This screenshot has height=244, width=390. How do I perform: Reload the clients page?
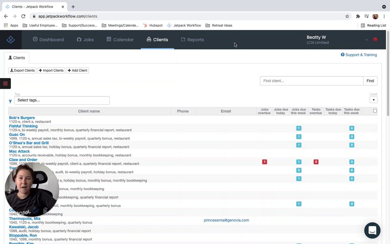(x=23, y=16)
